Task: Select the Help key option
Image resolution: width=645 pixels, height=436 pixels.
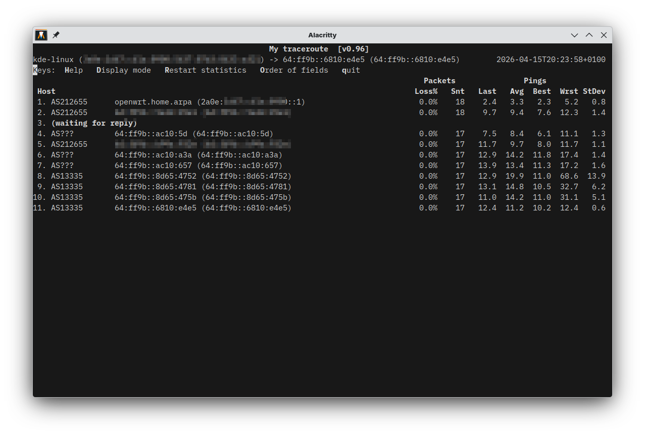Action: pyautogui.click(x=74, y=70)
